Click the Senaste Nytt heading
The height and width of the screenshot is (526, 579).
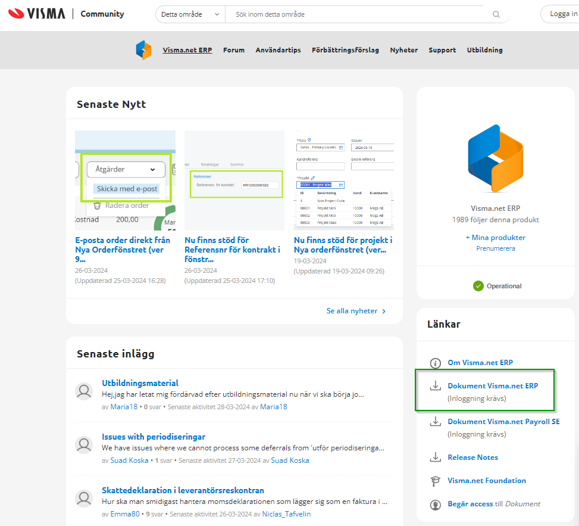point(111,104)
